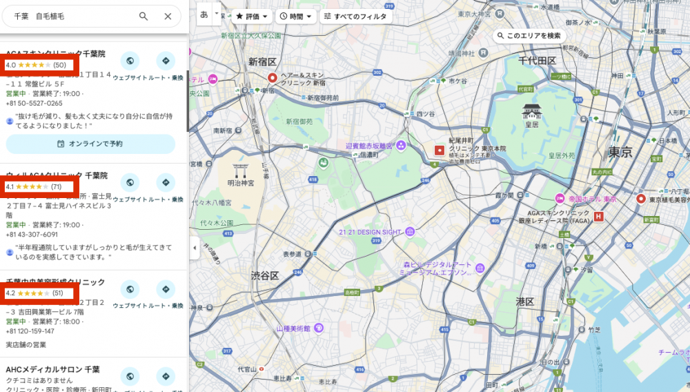The height and width of the screenshot is (392, 690).
Task: Click 渋谷区 ward label on map
Action: [265, 276]
